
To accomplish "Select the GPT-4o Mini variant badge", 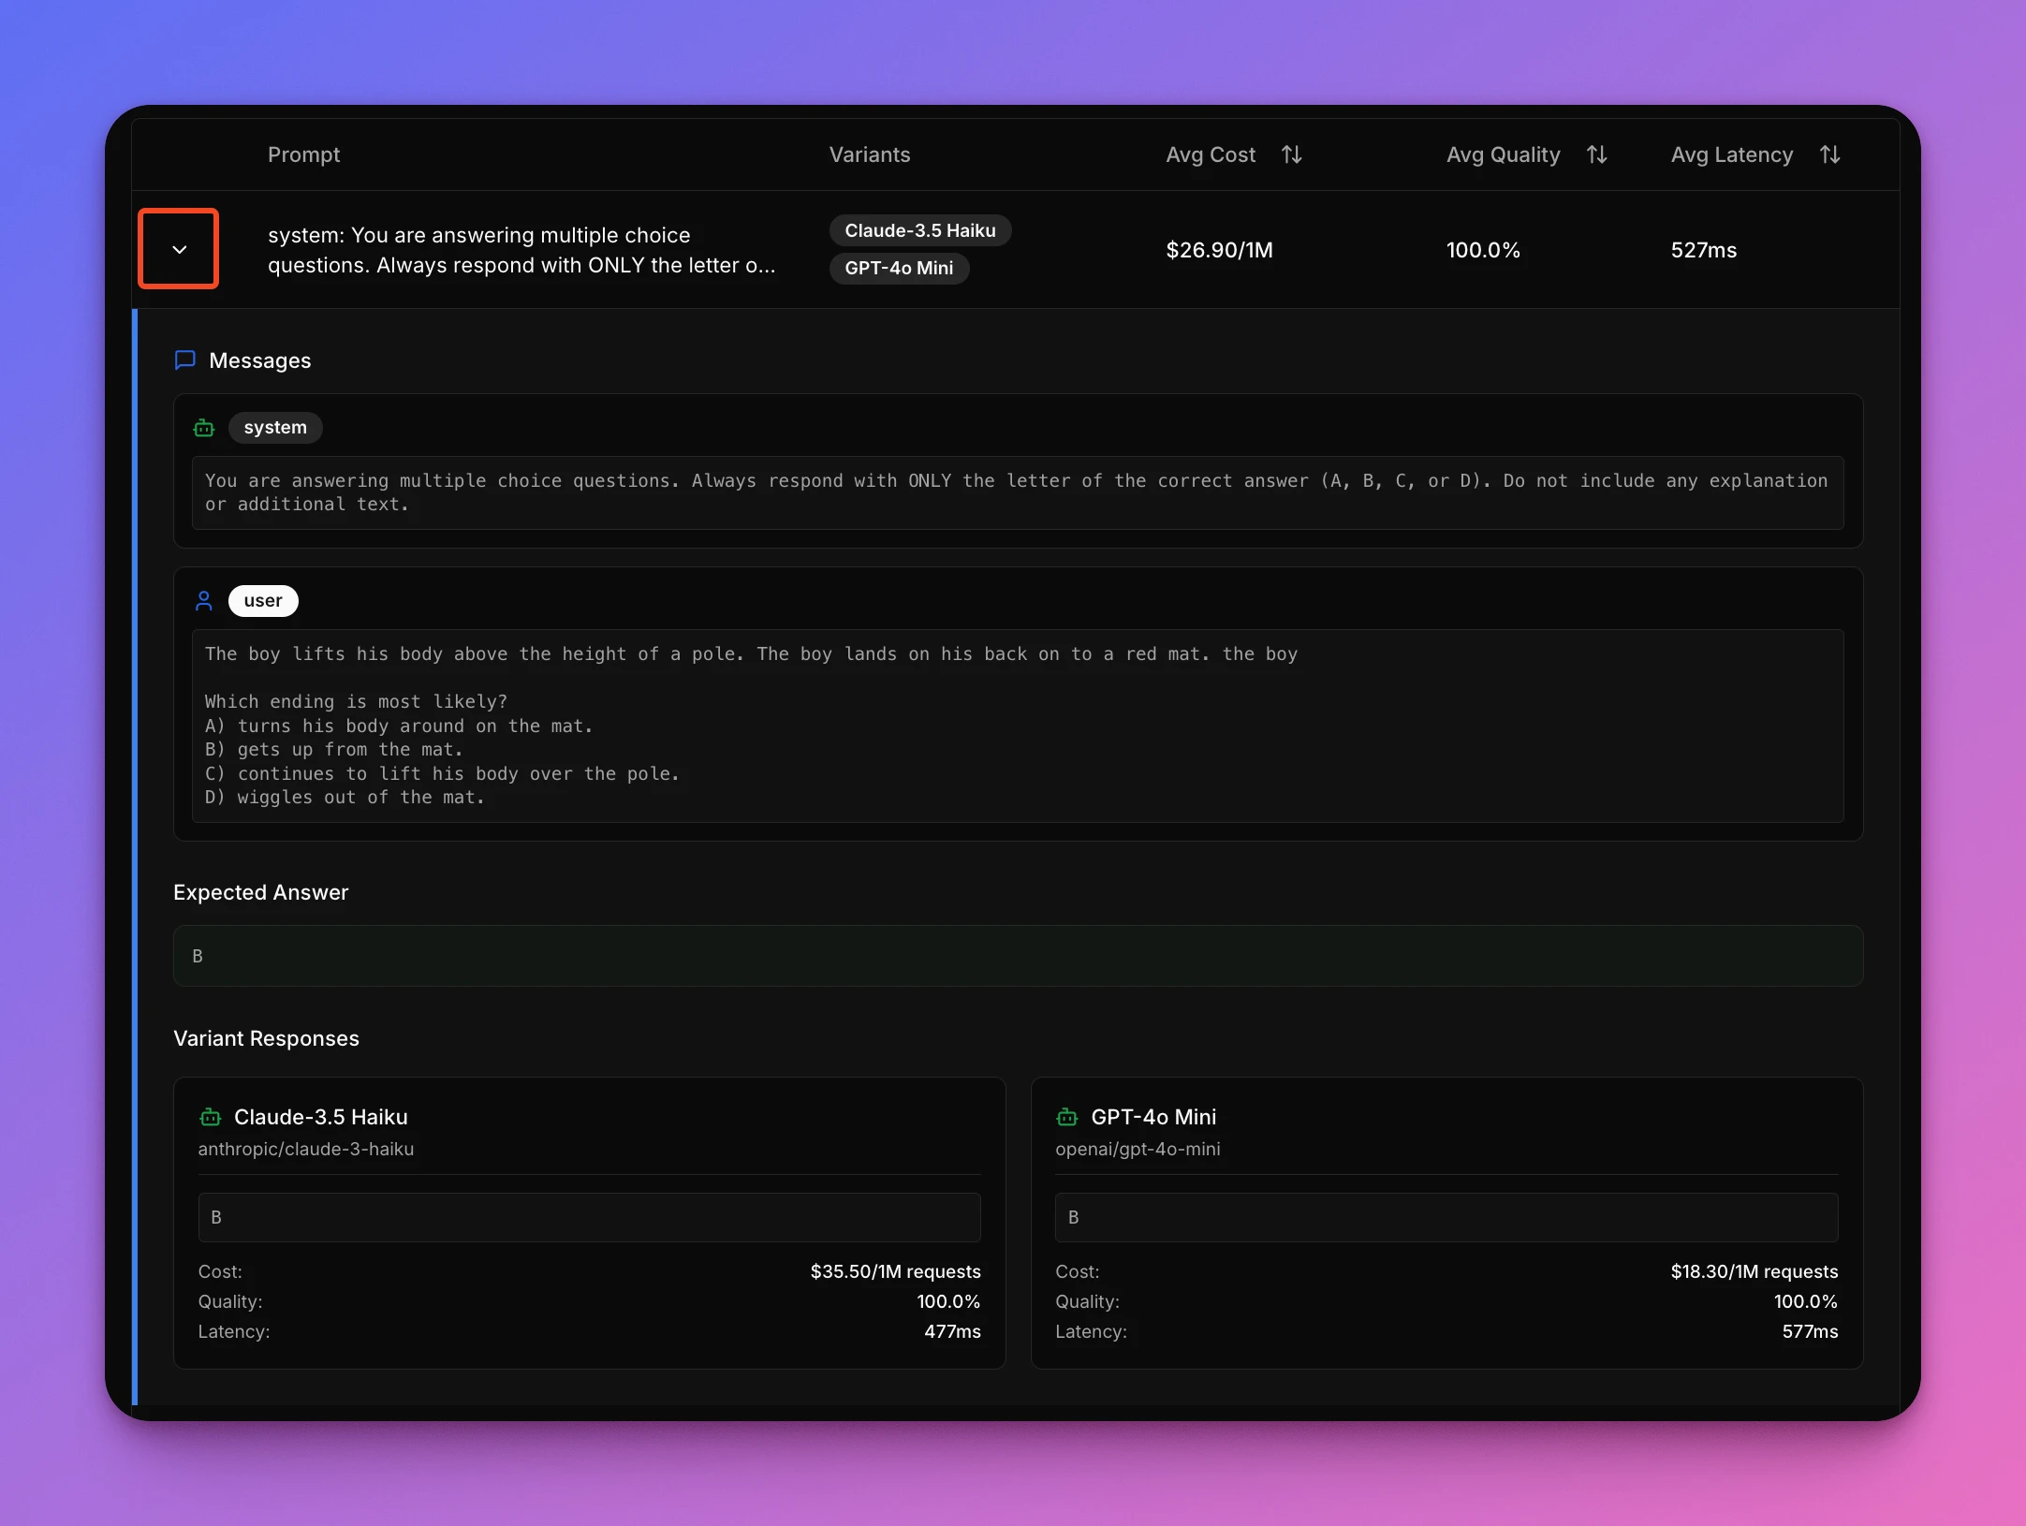I will click(899, 268).
